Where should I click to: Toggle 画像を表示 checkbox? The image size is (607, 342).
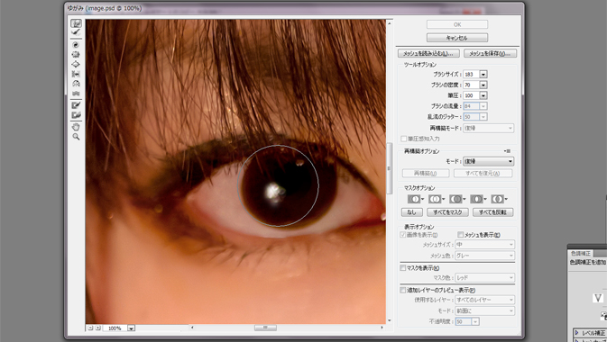pos(402,235)
